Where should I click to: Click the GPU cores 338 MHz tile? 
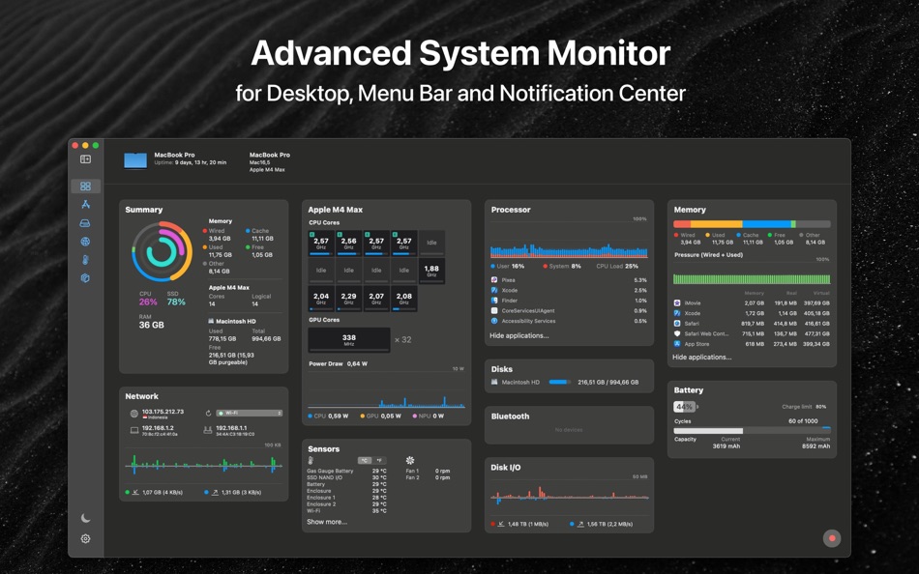click(x=348, y=340)
